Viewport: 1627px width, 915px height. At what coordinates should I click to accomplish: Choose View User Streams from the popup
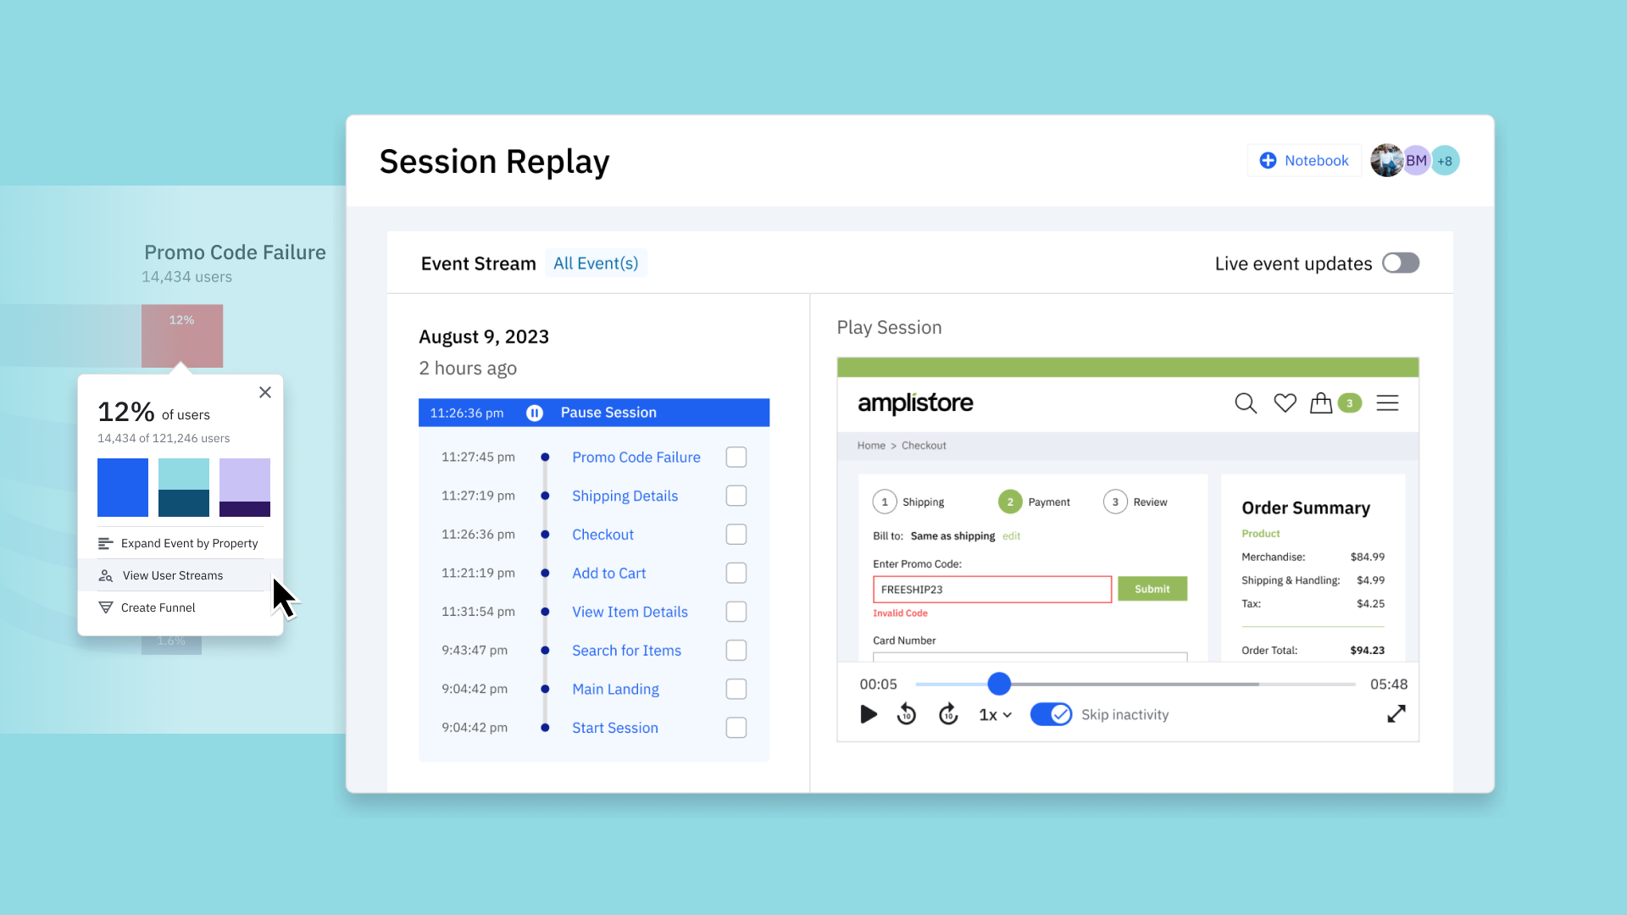coord(180,575)
